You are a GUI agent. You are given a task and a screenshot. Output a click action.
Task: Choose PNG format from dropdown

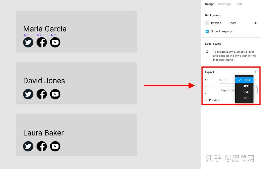244,80
